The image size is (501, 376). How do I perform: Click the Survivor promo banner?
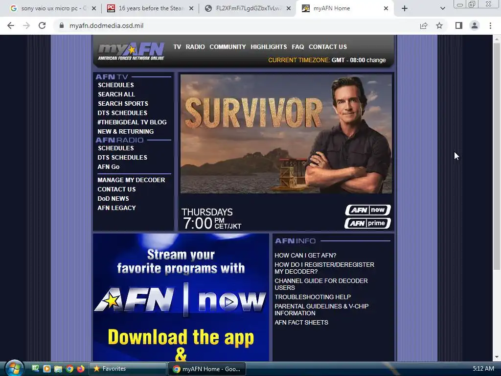[286, 134]
